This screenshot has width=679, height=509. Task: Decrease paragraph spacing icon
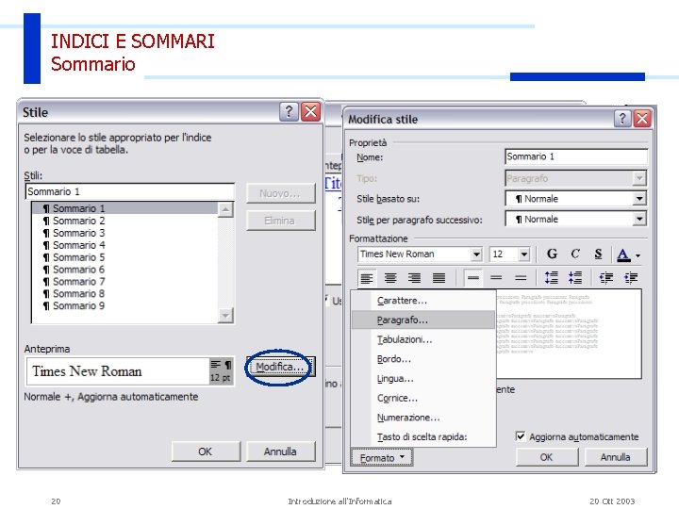575,278
